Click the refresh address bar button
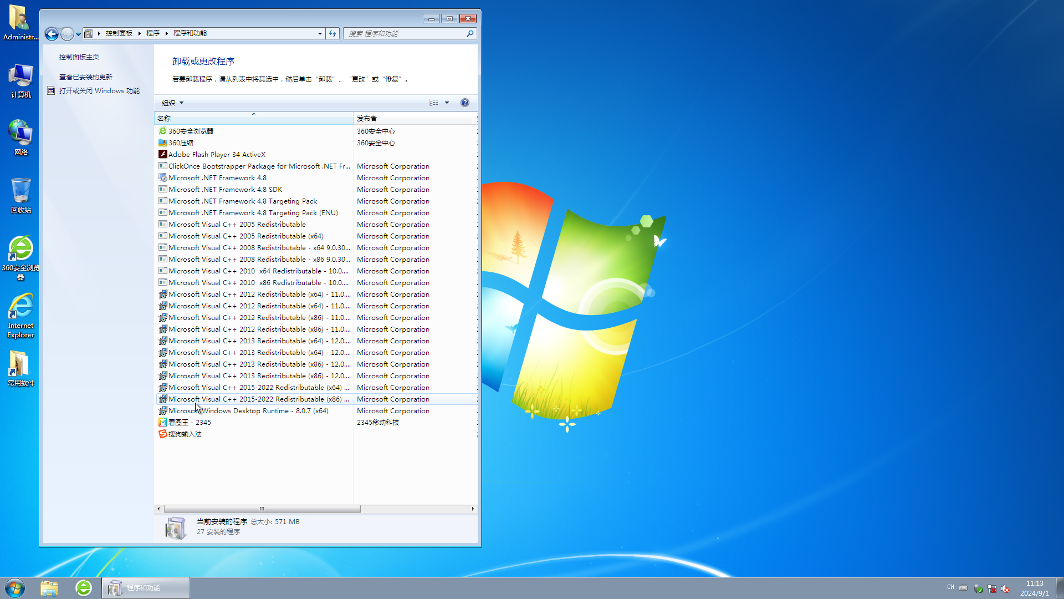The height and width of the screenshot is (599, 1064). (x=332, y=33)
